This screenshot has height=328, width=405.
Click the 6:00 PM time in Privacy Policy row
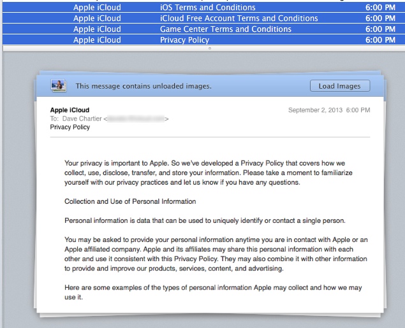[x=380, y=39]
